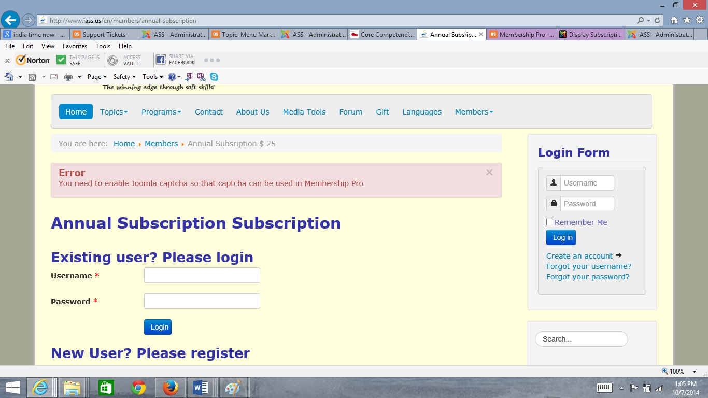Viewport: 708px width, 398px height.
Task: Open the RSS feeds icon
Action: coord(32,77)
